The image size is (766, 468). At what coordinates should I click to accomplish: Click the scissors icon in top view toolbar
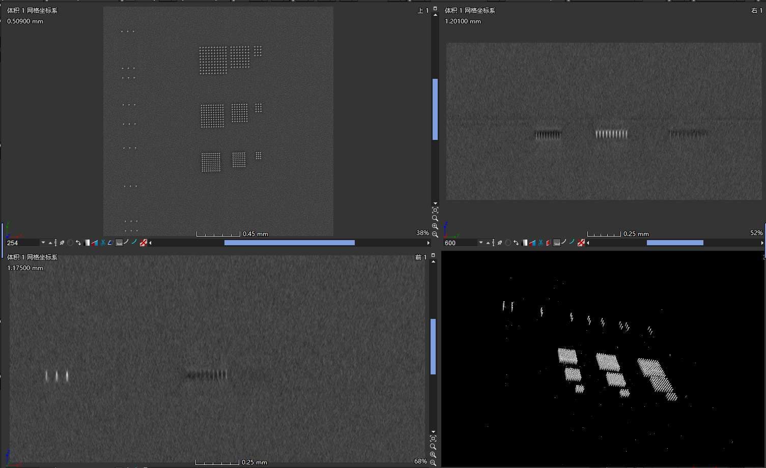[x=103, y=243]
